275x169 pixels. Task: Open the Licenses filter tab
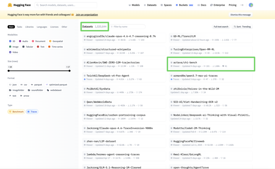(x=54, y=27)
